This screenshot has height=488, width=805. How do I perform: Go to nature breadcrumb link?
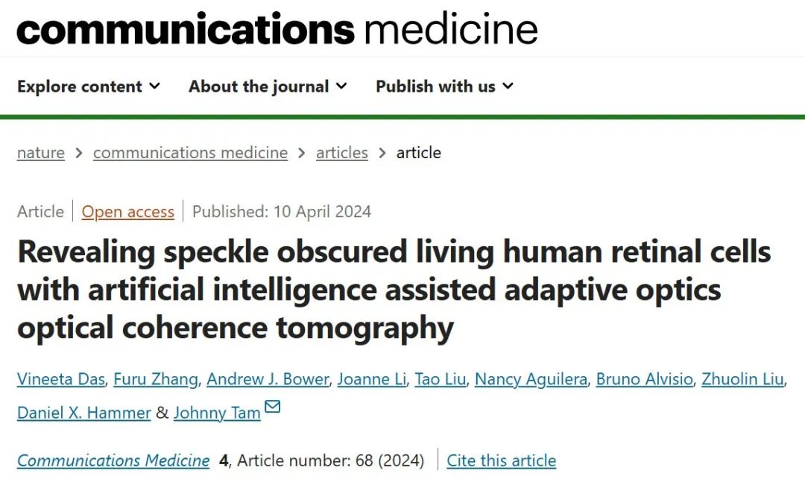point(41,153)
